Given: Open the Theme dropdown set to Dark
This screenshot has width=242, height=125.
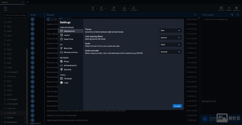Looking at the screenshot, I should (x=170, y=30).
